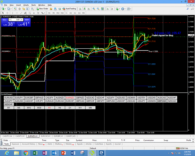
Task: Open the Strategy Tester icon
Action: (32, 9)
